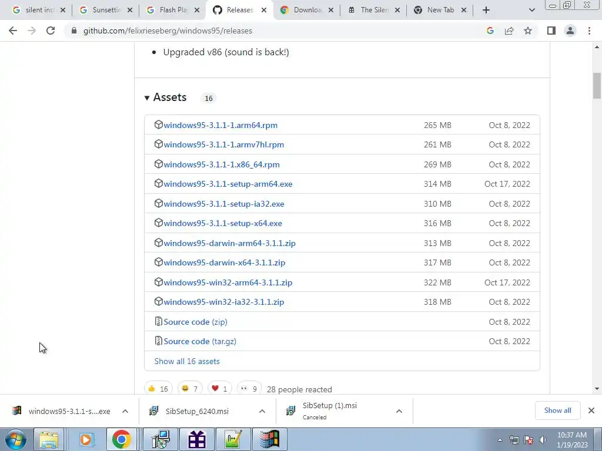Image resolution: width=602 pixels, height=451 pixels.
Task: Open the Chrome profile avatar
Action: 570,31
